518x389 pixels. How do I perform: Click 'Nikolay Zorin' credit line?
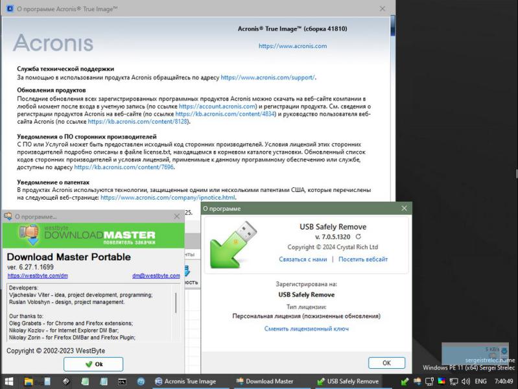72,337
